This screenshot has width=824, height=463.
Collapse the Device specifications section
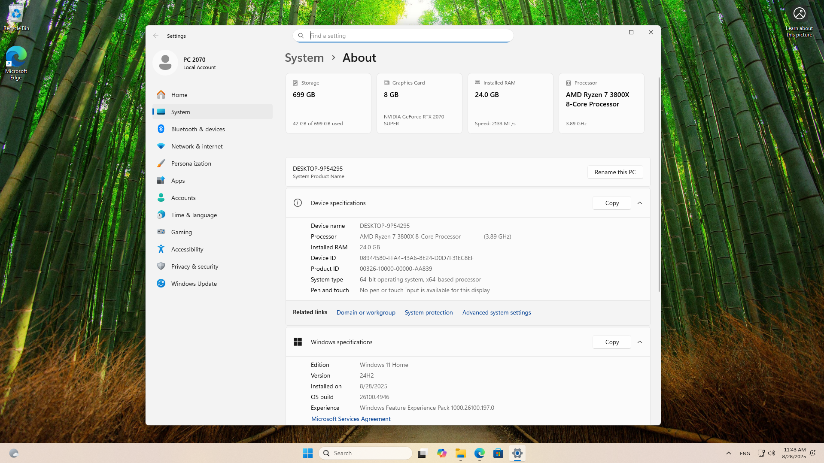(x=640, y=203)
